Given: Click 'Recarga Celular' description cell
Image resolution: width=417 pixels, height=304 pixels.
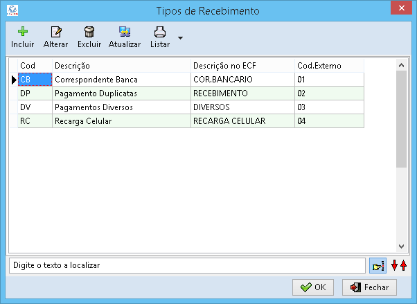Looking at the screenshot, I should [121, 121].
